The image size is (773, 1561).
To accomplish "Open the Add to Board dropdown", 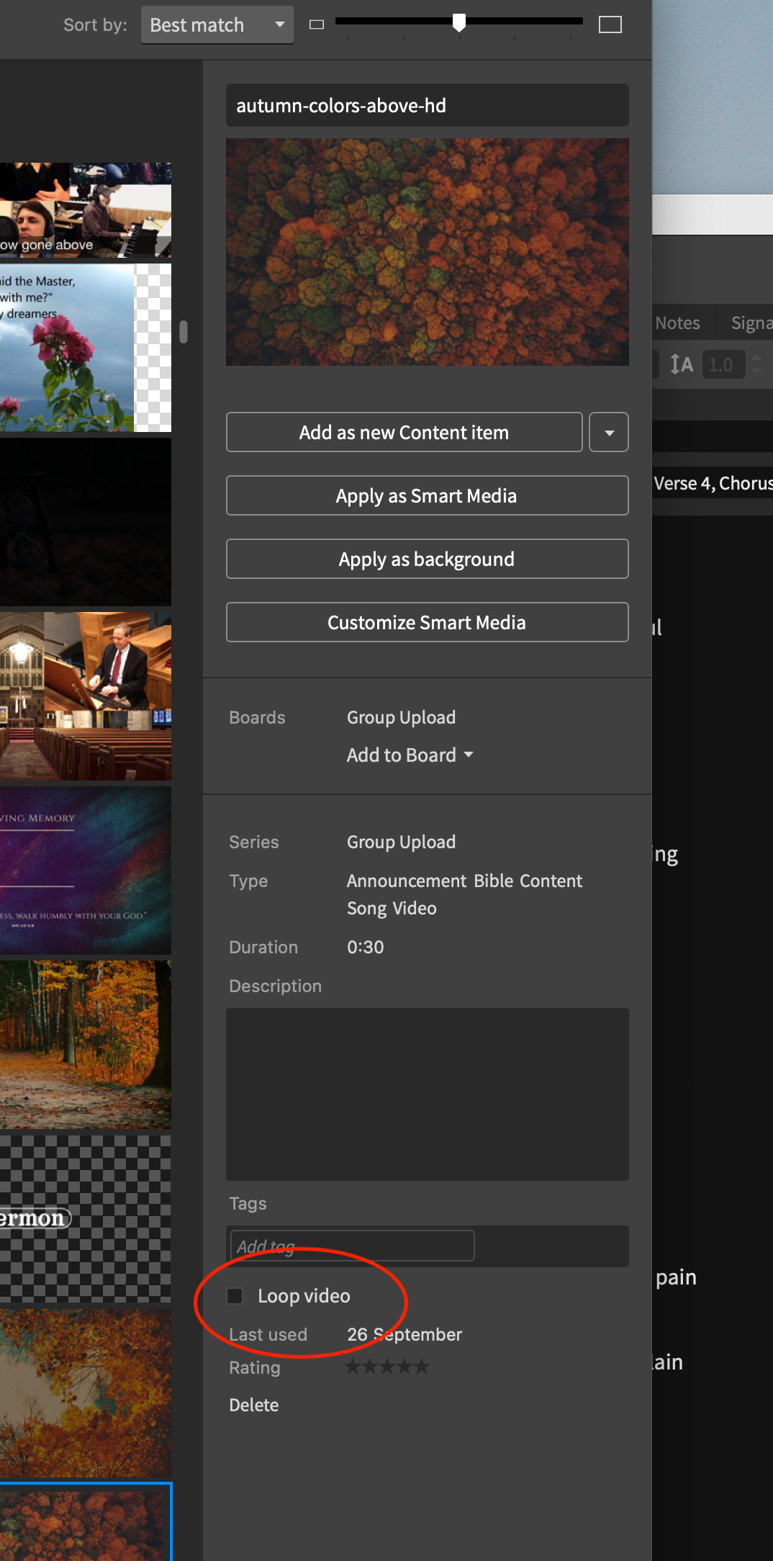I will 410,755.
